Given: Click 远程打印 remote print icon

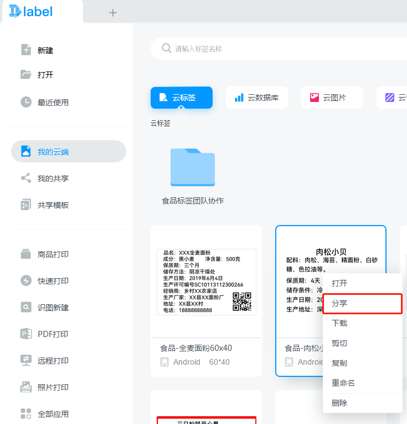Looking at the screenshot, I should [x=26, y=360].
